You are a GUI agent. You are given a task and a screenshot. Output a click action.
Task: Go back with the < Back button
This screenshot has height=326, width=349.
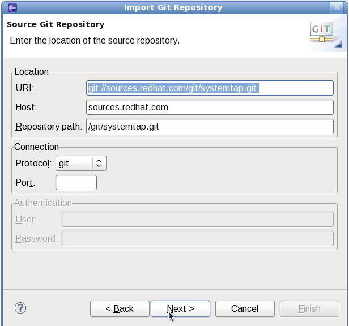pyautogui.click(x=120, y=308)
